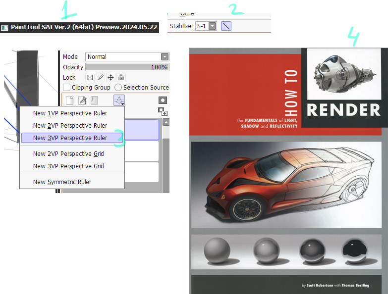Toggle the straight line drawing mode button
The width and height of the screenshot is (388, 294).
(x=226, y=26)
